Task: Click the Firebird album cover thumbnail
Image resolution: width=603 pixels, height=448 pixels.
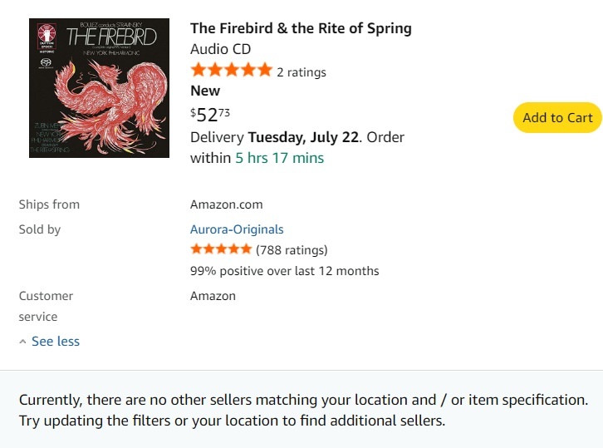Action: click(99, 88)
